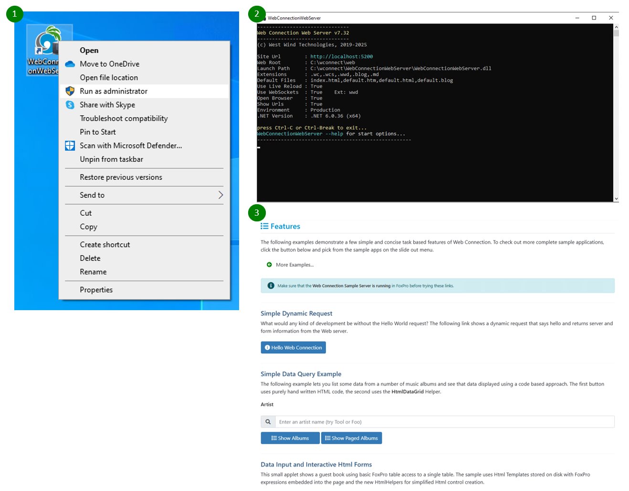Choose Open from the context menu
The width and height of the screenshot is (629, 491).
coord(144,50)
